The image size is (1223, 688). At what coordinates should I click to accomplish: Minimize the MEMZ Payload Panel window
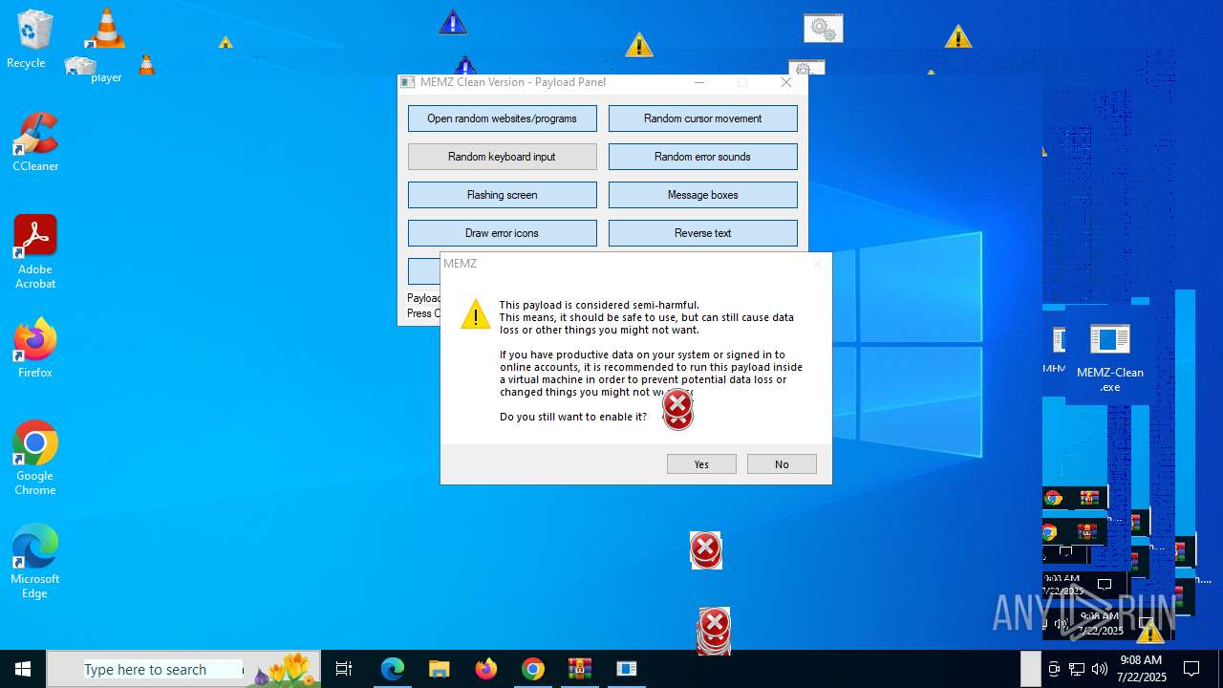(x=699, y=82)
